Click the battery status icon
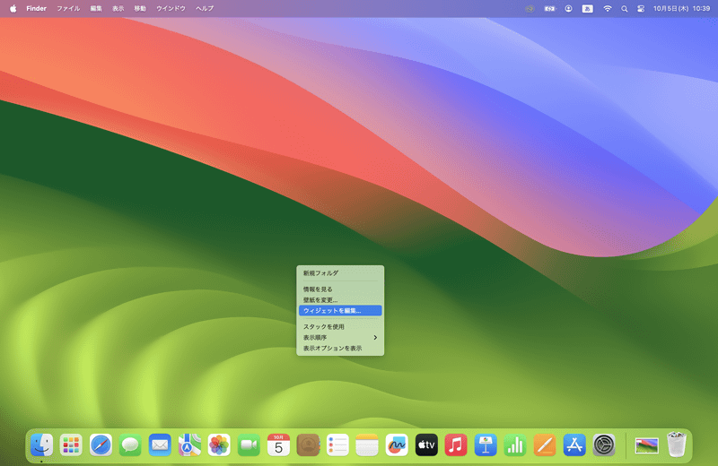This screenshot has width=718, height=466. coord(549,9)
